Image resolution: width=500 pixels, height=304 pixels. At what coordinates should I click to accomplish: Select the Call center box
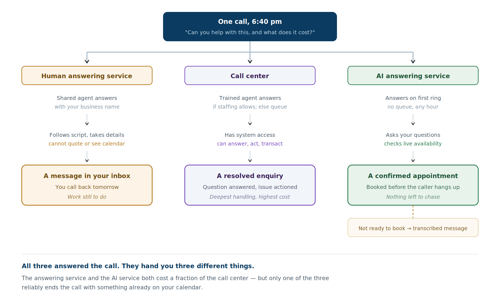click(250, 75)
